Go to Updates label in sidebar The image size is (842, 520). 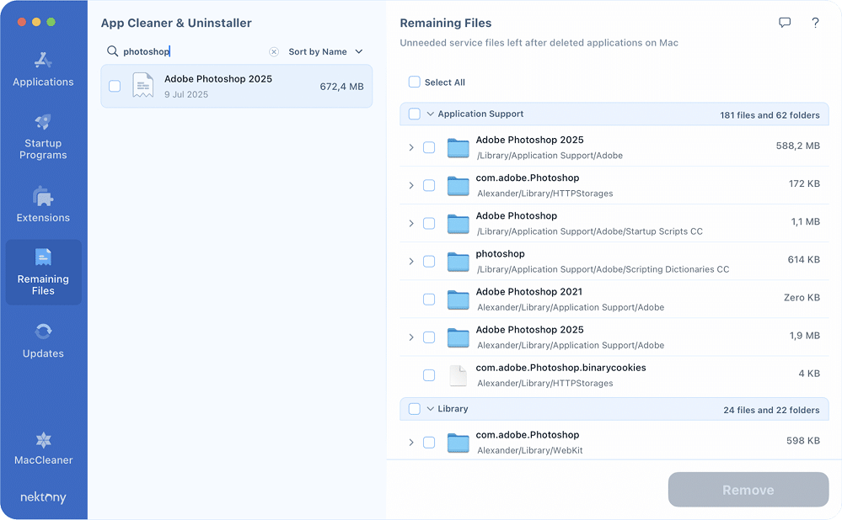43,353
